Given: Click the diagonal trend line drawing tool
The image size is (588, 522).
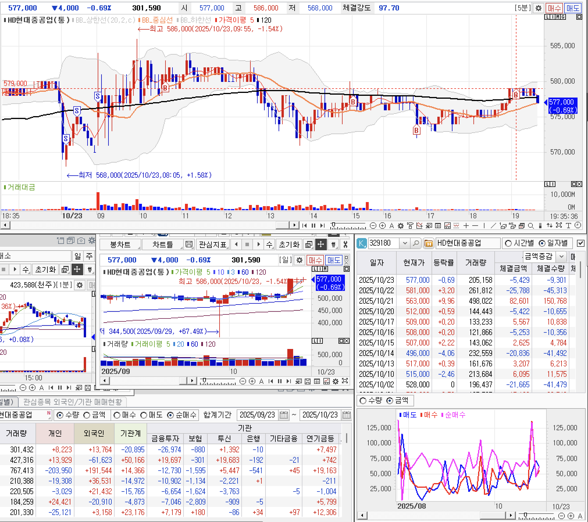Looking at the screenshot, I should (x=493, y=226).
